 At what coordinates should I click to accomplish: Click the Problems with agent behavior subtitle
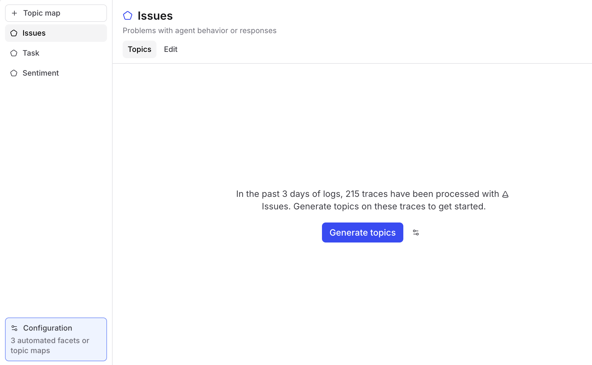click(200, 30)
